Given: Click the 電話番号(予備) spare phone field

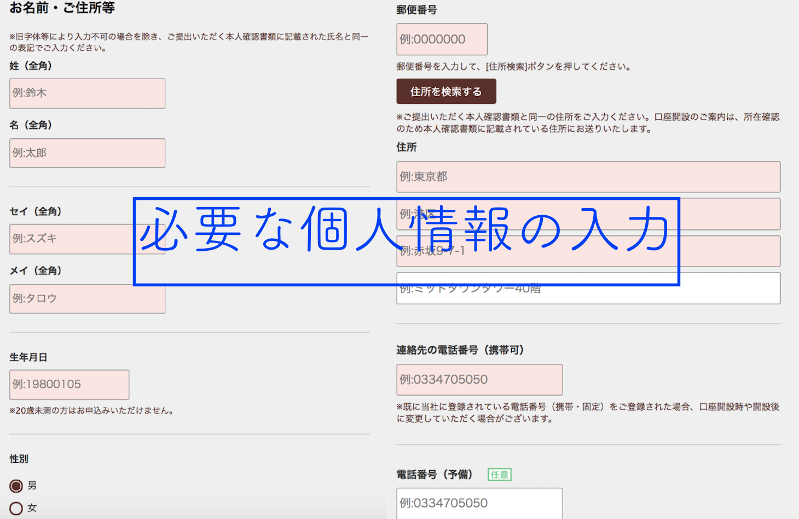Looking at the screenshot, I should point(479,503).
